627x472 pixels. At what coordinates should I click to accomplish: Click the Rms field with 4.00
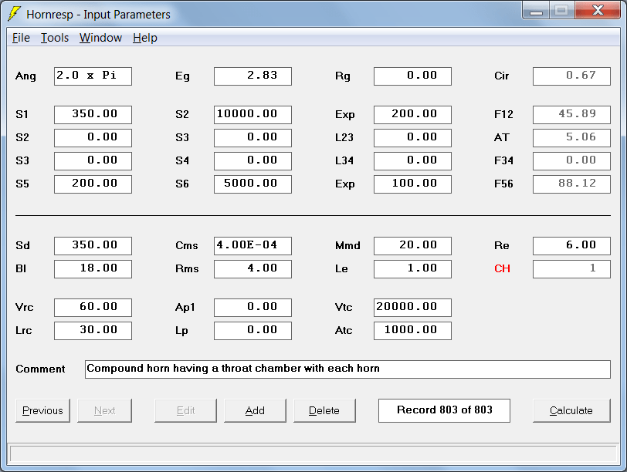click(252, 268)
